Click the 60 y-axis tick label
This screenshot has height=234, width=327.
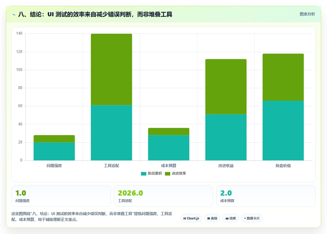(x=20, y=106)
